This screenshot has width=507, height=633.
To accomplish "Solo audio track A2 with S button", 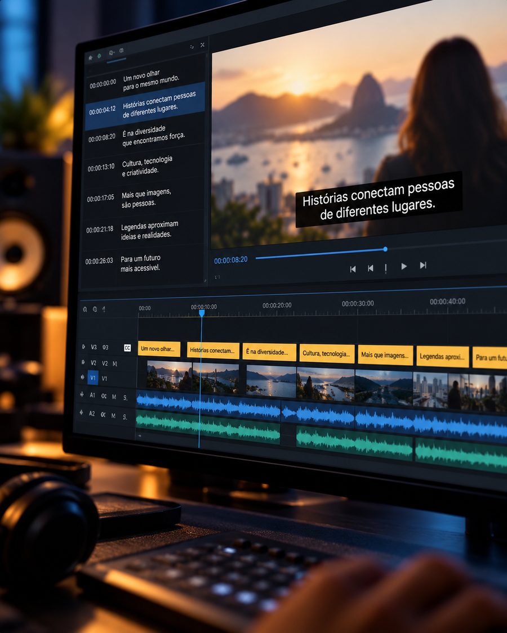I will coord(124,416).
